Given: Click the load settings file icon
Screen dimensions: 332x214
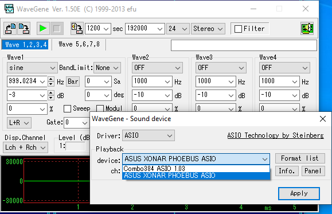Looking at the screenshot, I should [x=10, y=28].
